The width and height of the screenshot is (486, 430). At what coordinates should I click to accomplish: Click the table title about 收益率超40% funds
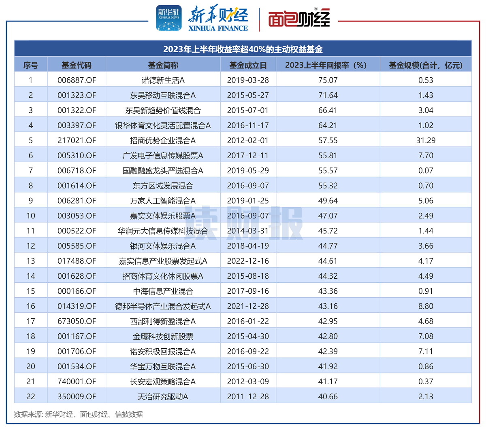243,49
